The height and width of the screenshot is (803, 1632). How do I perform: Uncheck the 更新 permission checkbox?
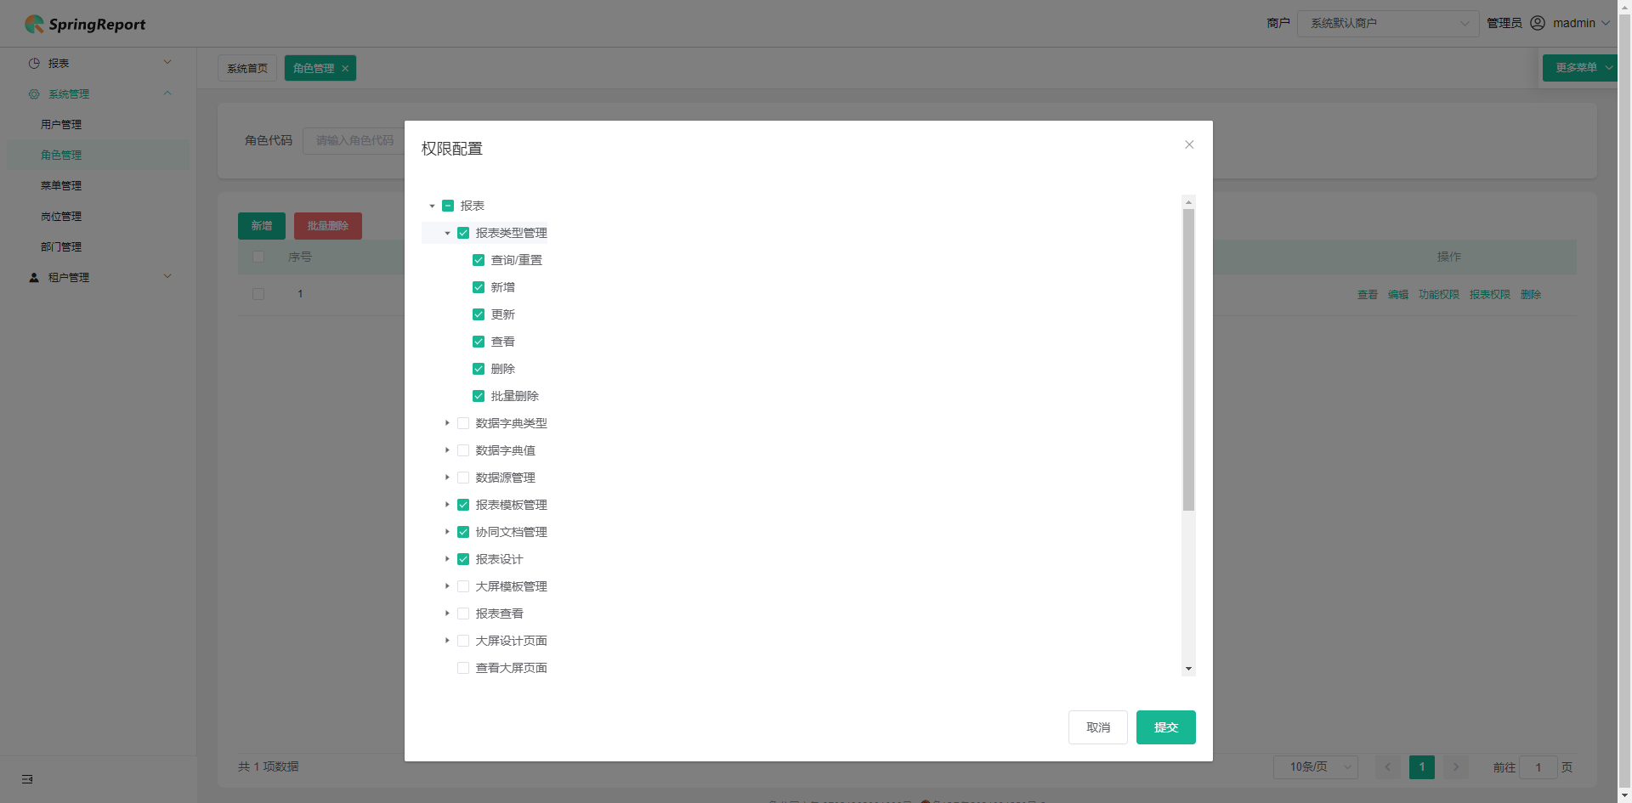(x=479, y=314)
